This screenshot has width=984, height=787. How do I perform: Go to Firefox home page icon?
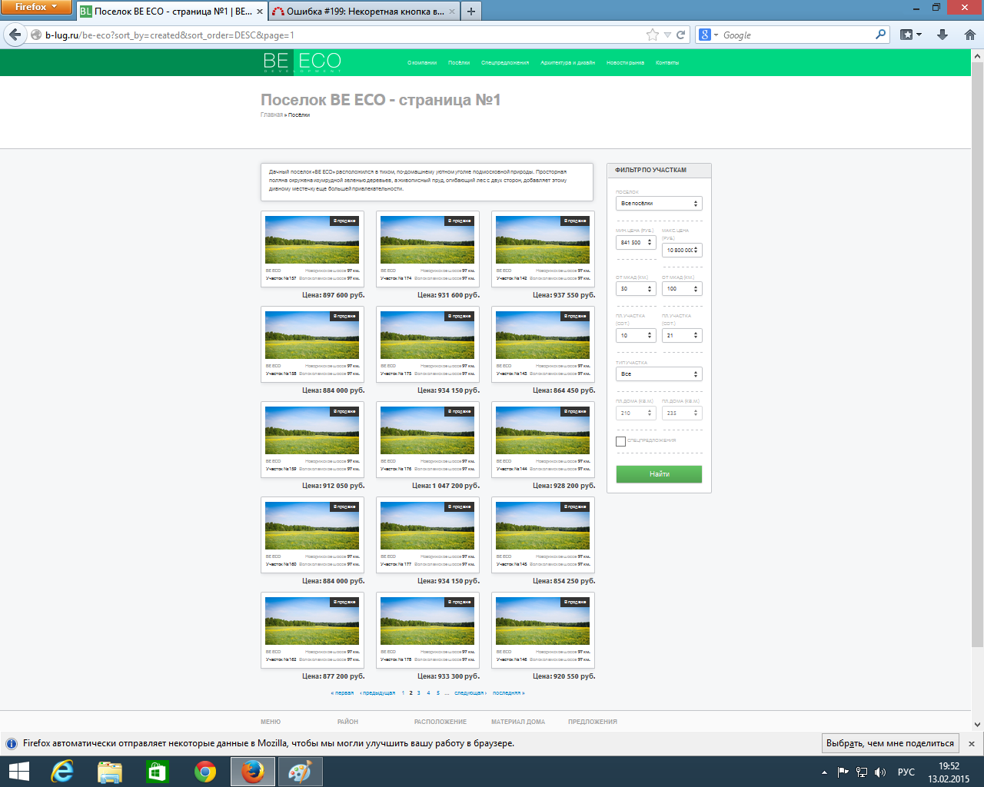pos(969,35)
